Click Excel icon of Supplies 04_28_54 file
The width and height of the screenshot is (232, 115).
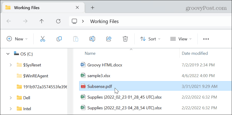point(83,108)
